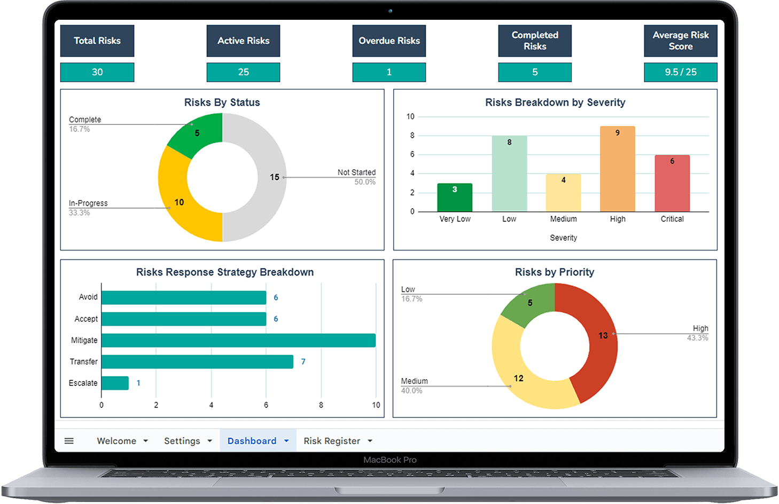This screenshot has width=779, height=504.
Task: Click the Active Risks count of 25
Action: (243, 72)
